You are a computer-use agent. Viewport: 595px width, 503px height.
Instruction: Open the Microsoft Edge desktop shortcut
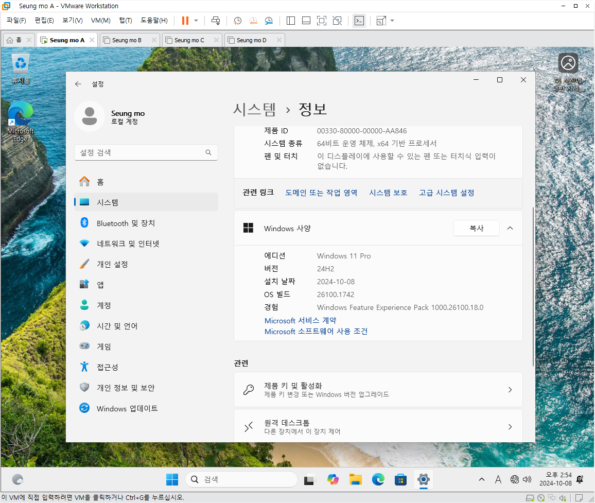[x=21, y=122]
